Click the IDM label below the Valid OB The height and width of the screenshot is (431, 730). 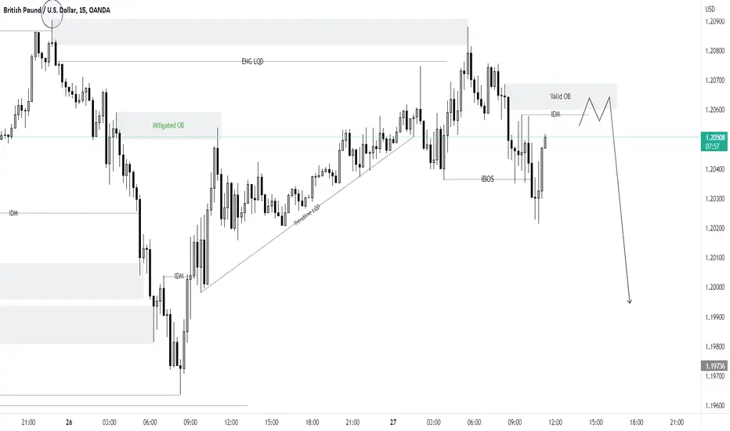[x=555, y=114]
